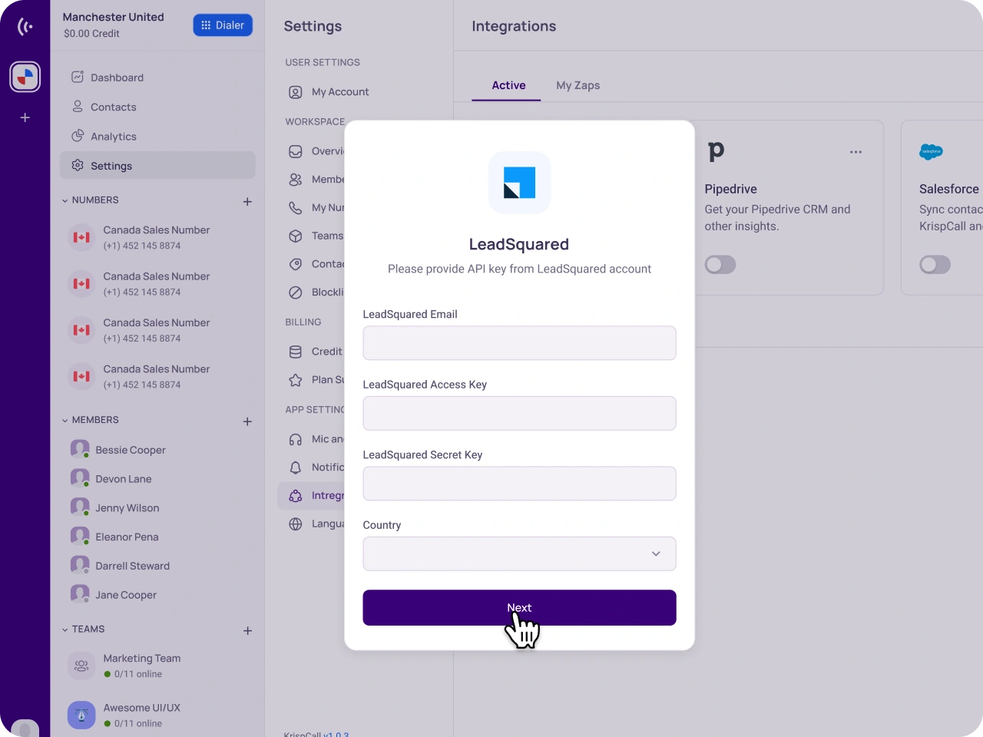Click the Notifications bell icon
Screen dimensions: 983x737
[296, 468]
